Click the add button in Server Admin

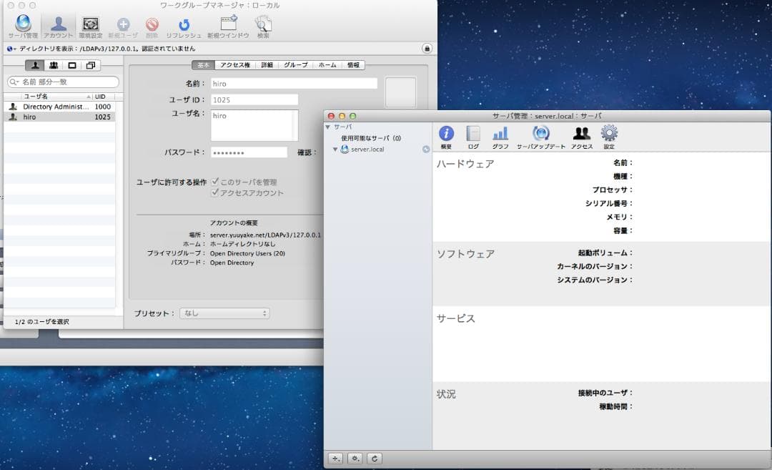click(335, 459)
